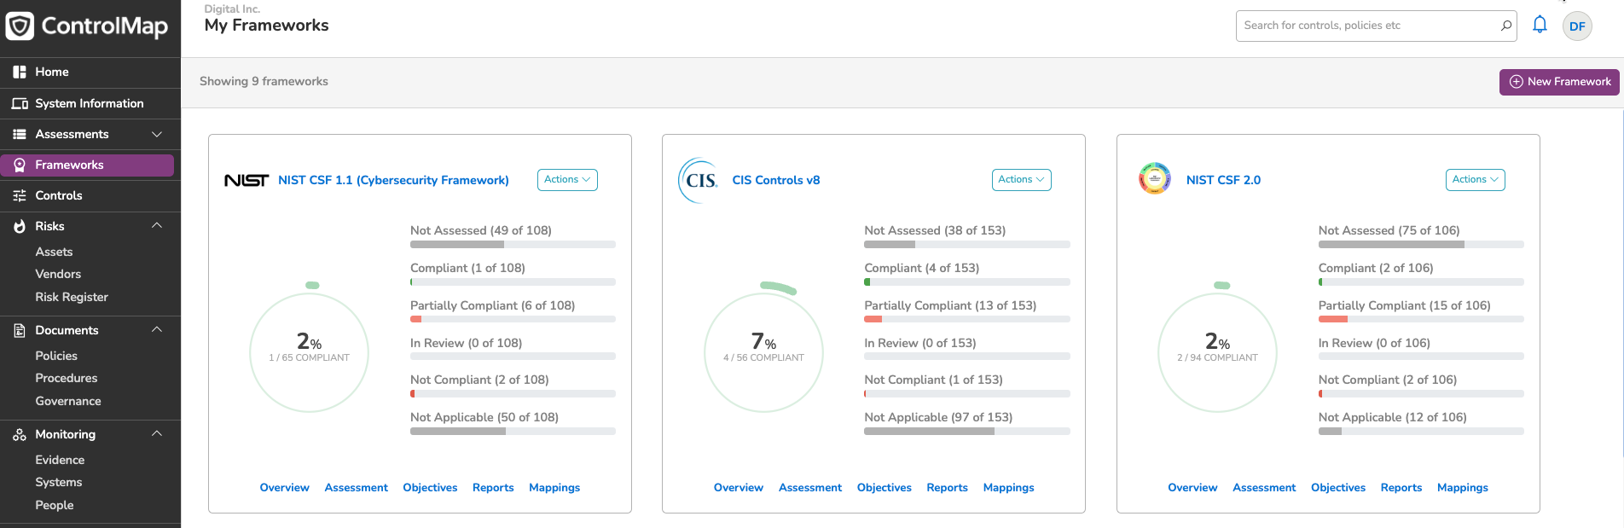This screenshot has width=1624, height=528.
Task: Open Objectives for CIS Controls v8 card
Action: point(884,488)
